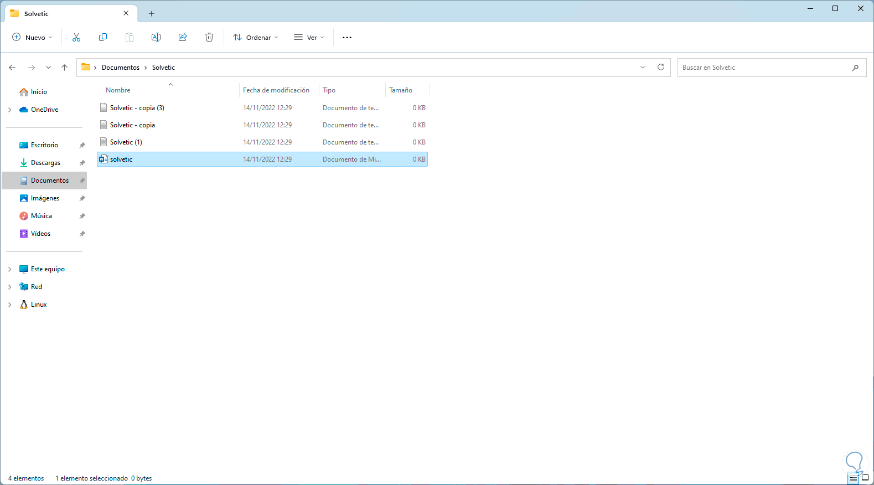Expand address bar history dropdown

pyautogui.click(x=643, y=68)
